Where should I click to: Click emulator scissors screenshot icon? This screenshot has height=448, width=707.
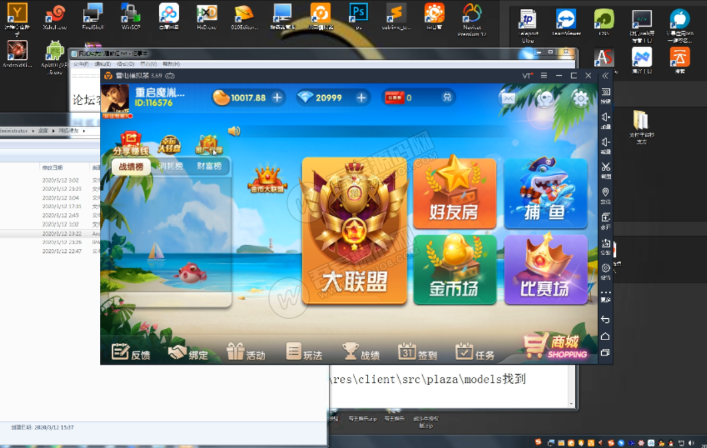(x=606, y=170)
